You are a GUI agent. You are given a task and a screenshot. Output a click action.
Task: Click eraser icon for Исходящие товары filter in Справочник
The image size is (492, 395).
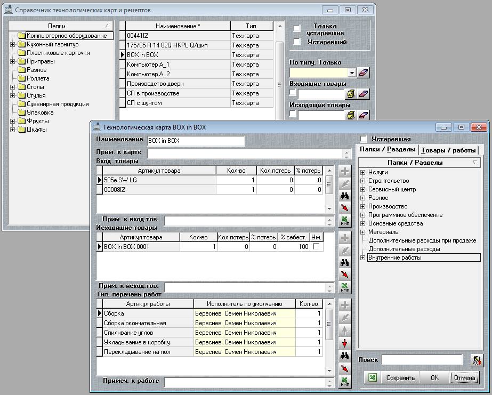pos(363,115)
